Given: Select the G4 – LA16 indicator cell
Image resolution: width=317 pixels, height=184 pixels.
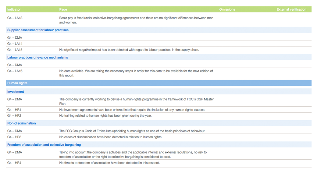Looking at the screenshot, I should 15,71.
